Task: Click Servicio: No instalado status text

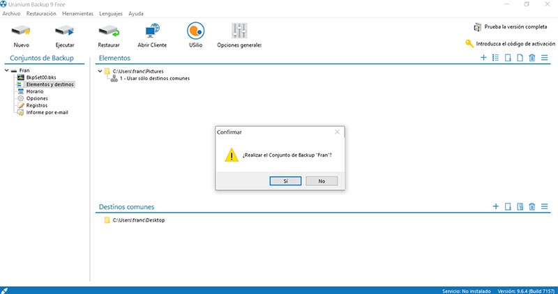Action: [466, 291]
